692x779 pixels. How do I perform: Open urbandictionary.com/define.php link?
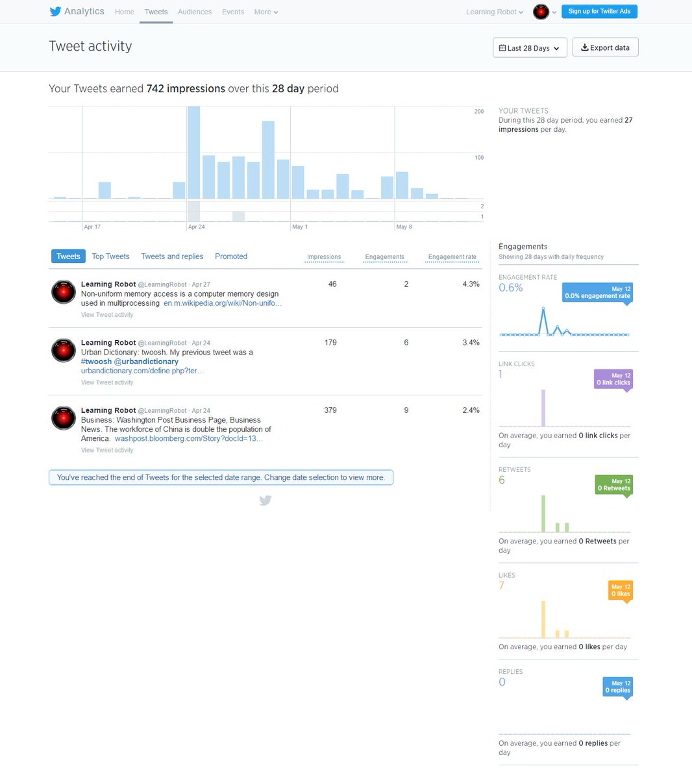point(142,371)
